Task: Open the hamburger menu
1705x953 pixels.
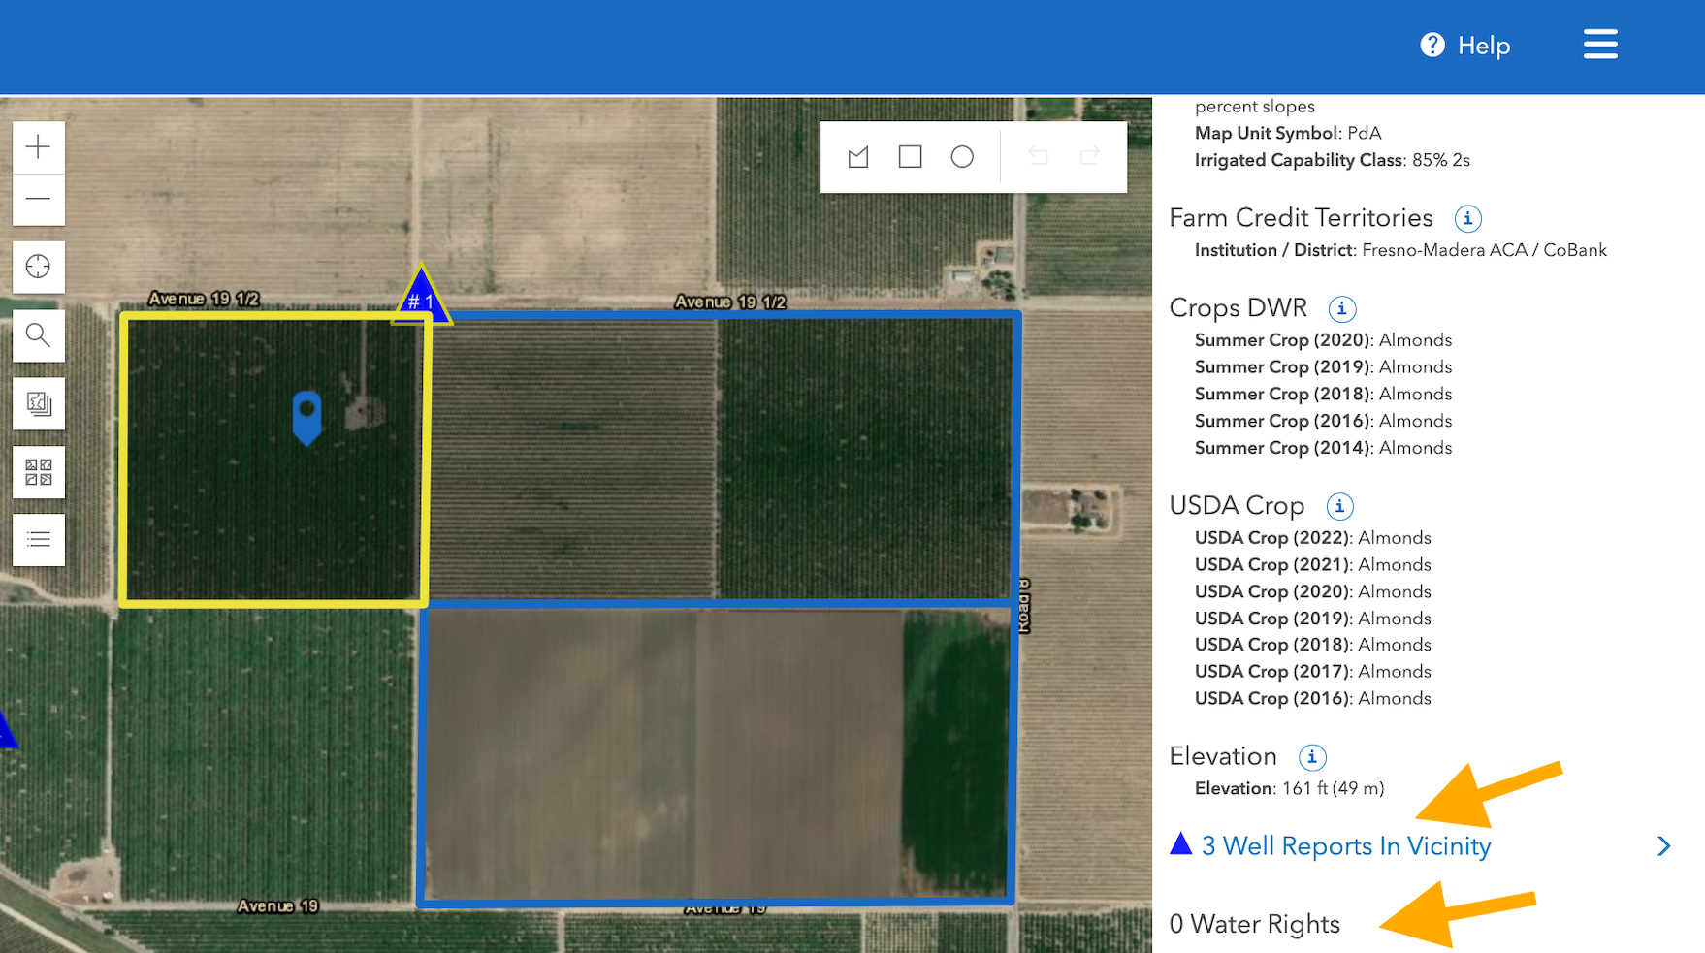Action: point(1600,45)
